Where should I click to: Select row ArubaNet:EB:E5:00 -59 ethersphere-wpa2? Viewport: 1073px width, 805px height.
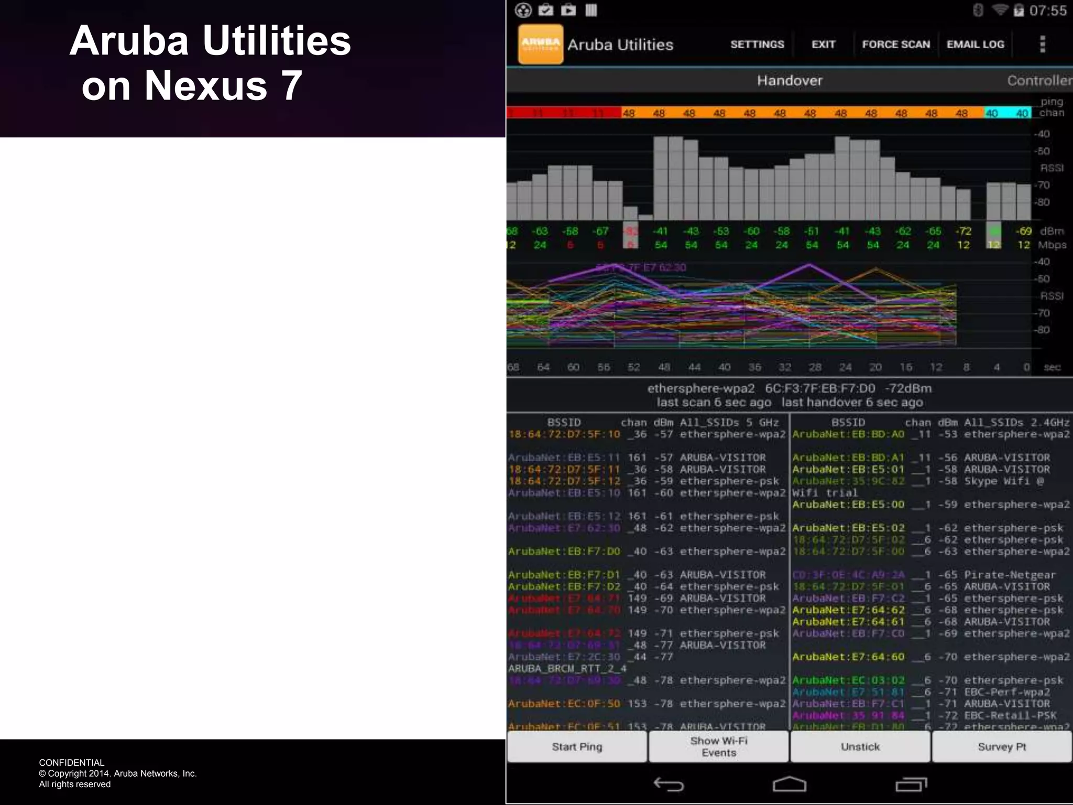click(x=931, y=505)
